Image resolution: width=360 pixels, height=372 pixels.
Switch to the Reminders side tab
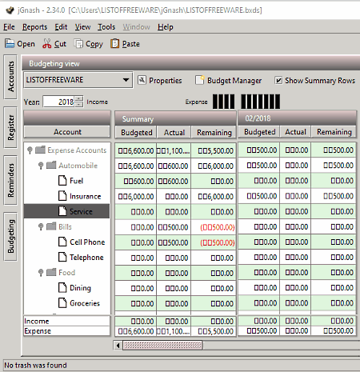coord(10,180)
